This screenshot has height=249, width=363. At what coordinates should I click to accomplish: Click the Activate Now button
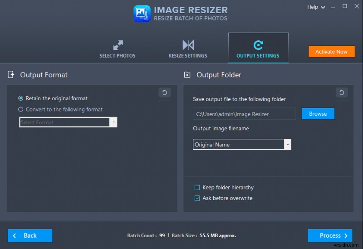pyautogui.click(x=332, y=52)
